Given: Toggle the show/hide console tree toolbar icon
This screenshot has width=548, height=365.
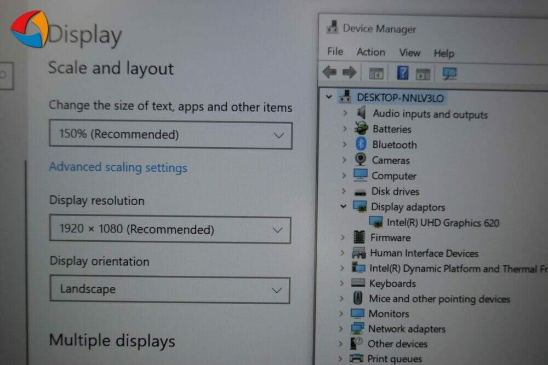Looking at the screenshot, I should coord(376,73).
